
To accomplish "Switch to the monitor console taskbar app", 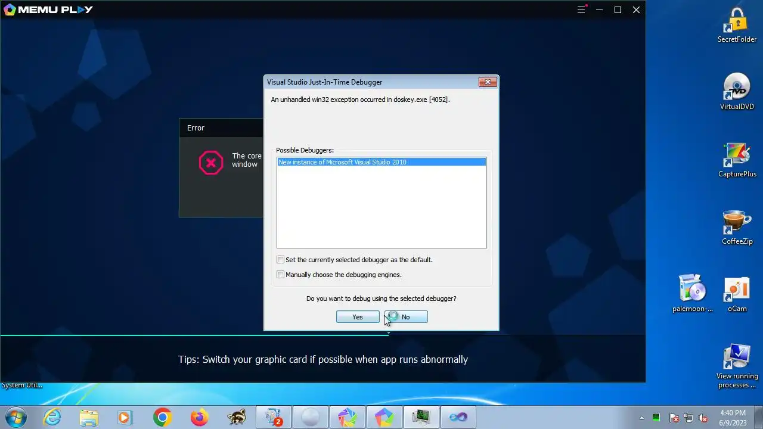I will pos(421,418).
